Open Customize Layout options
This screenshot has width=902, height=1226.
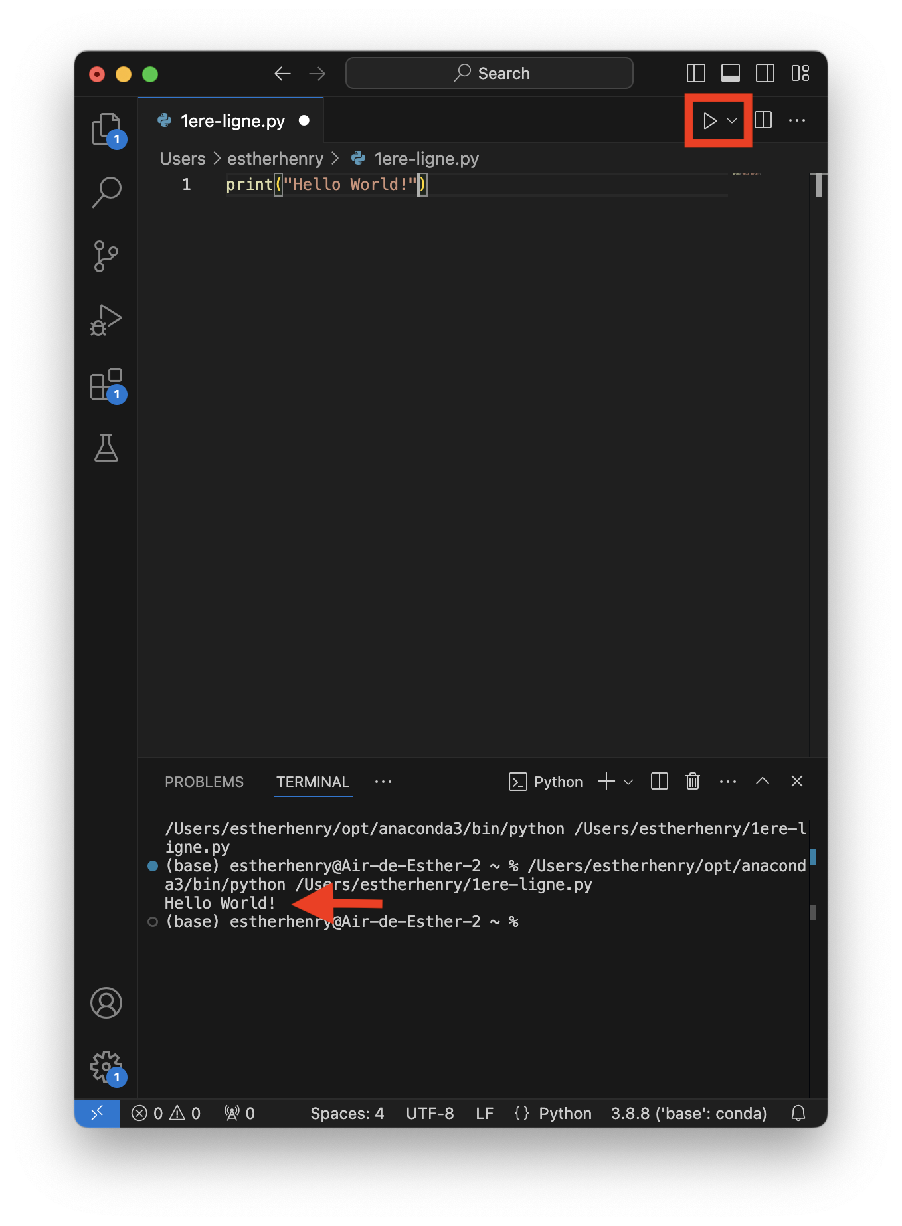point(800,73)
